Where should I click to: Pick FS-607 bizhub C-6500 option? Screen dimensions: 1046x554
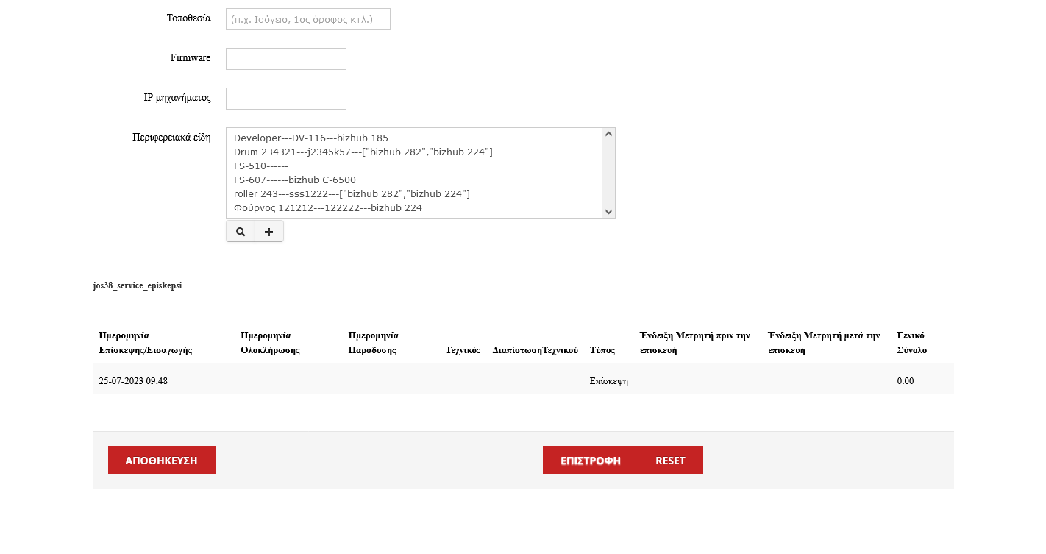tap(294, 180)
